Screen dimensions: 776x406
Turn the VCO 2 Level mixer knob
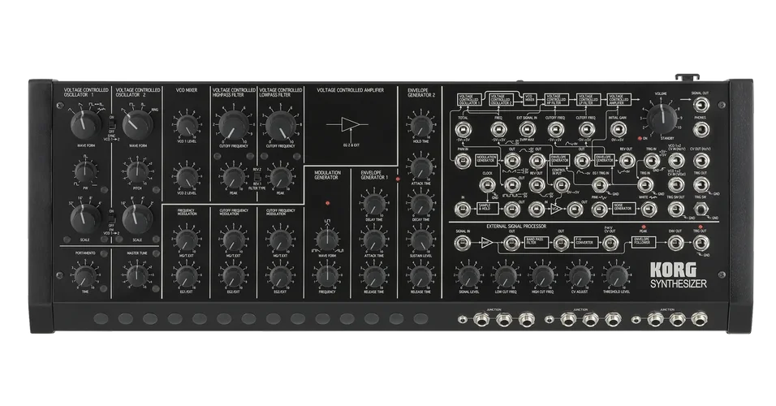tap(187, 177)
